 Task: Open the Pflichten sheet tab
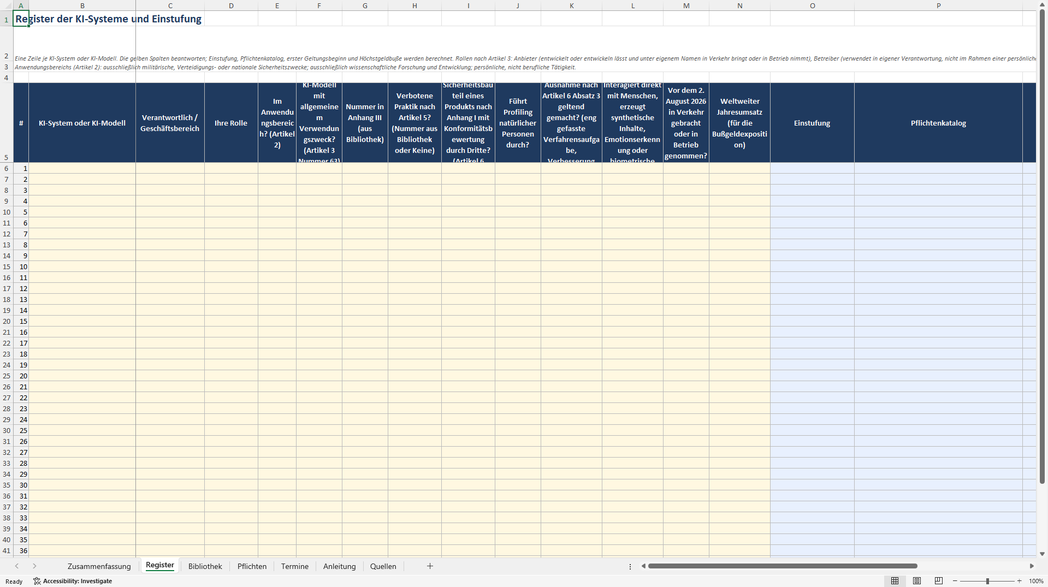tap(252, 566)
